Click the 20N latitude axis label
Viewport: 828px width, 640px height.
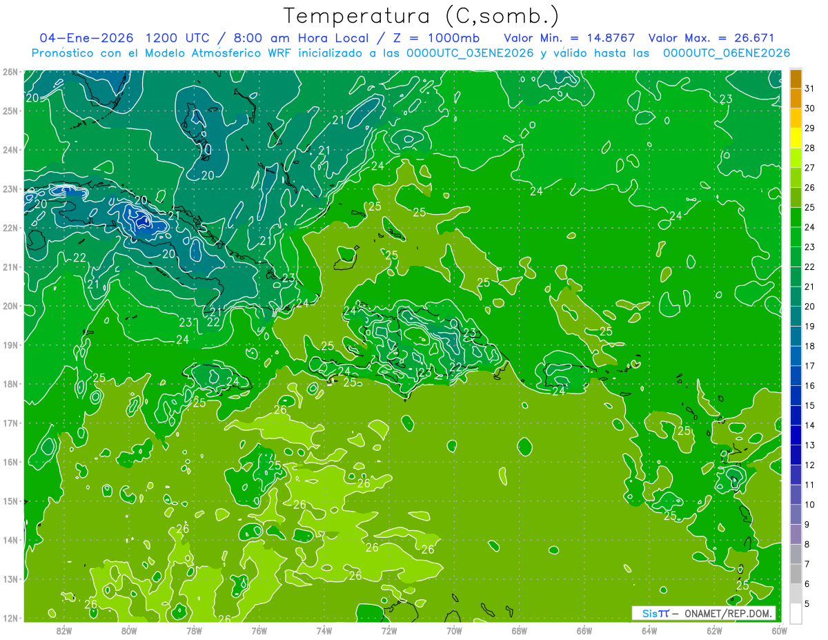pyautogui.click(x=10, y=306)
